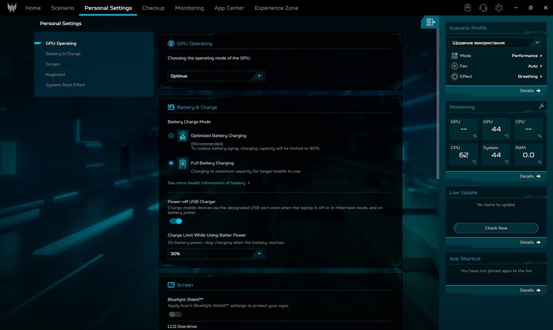Open the Checkup tab
This screenshot has height=330, width=553.
pos(153,8)
